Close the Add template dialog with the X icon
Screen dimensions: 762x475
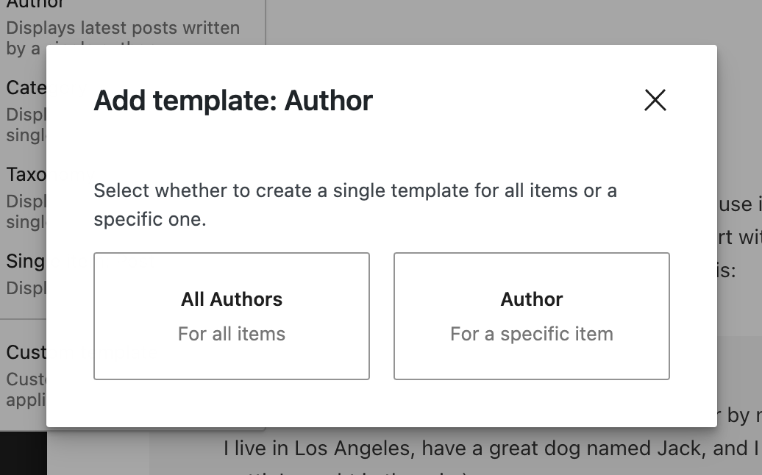[655, 100]
